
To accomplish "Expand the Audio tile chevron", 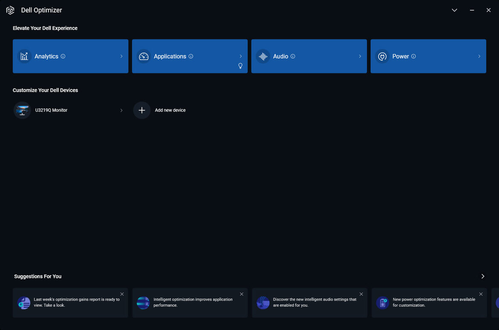I will (360, 56).
